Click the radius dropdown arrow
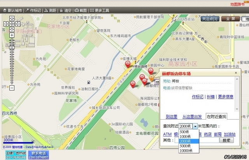This screenshot has height=160, width=249. (195, 126)
